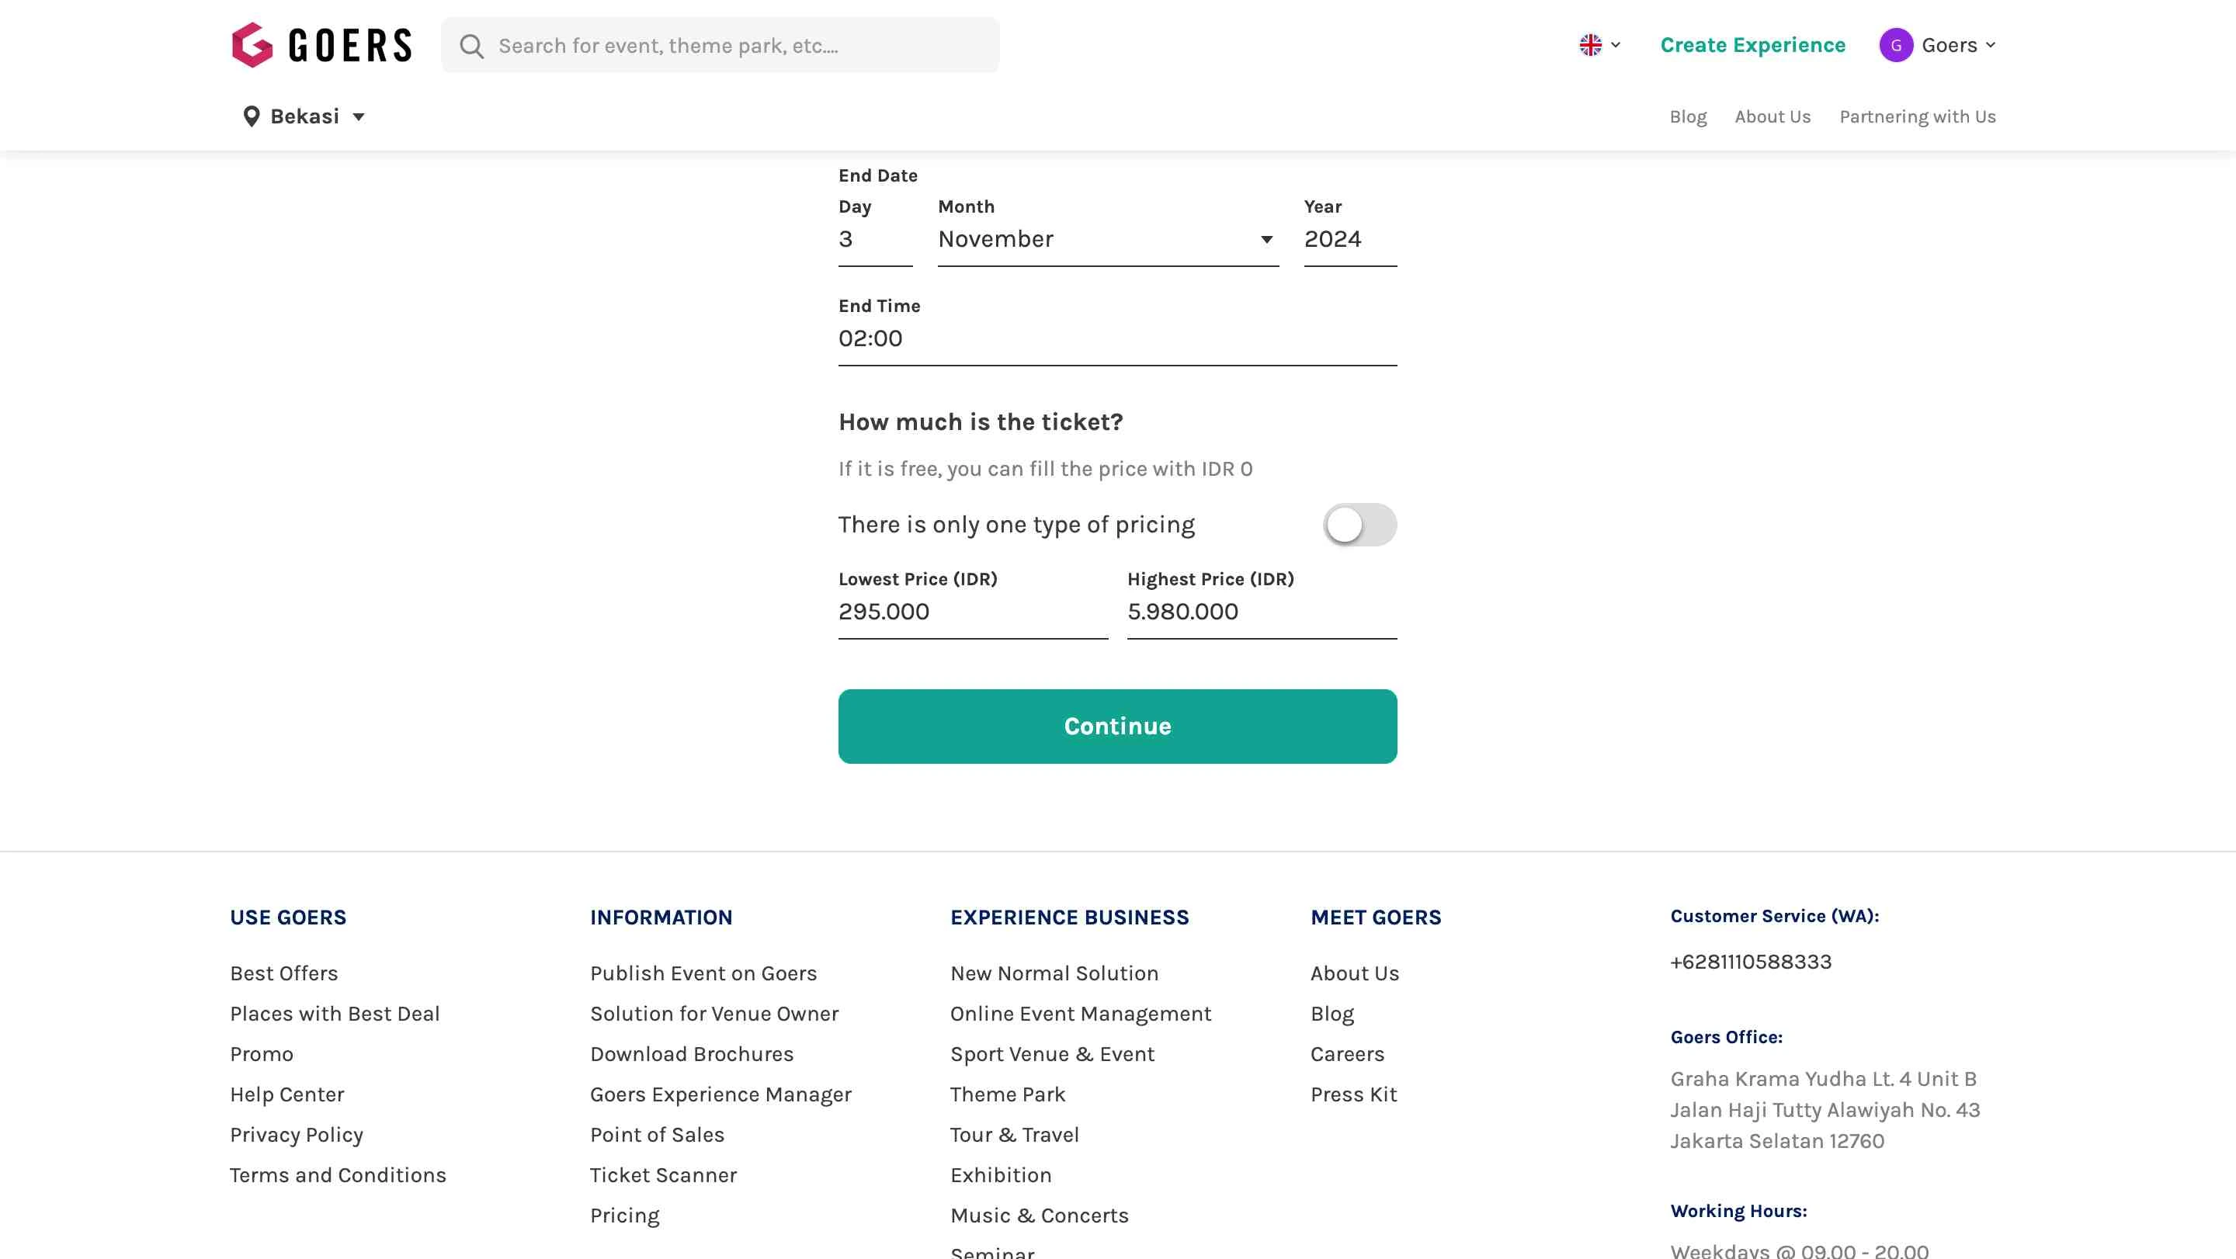Click the Create Experience link
The height and width of the screenshot is (1259, 2236).
(x=1752, y=45)
